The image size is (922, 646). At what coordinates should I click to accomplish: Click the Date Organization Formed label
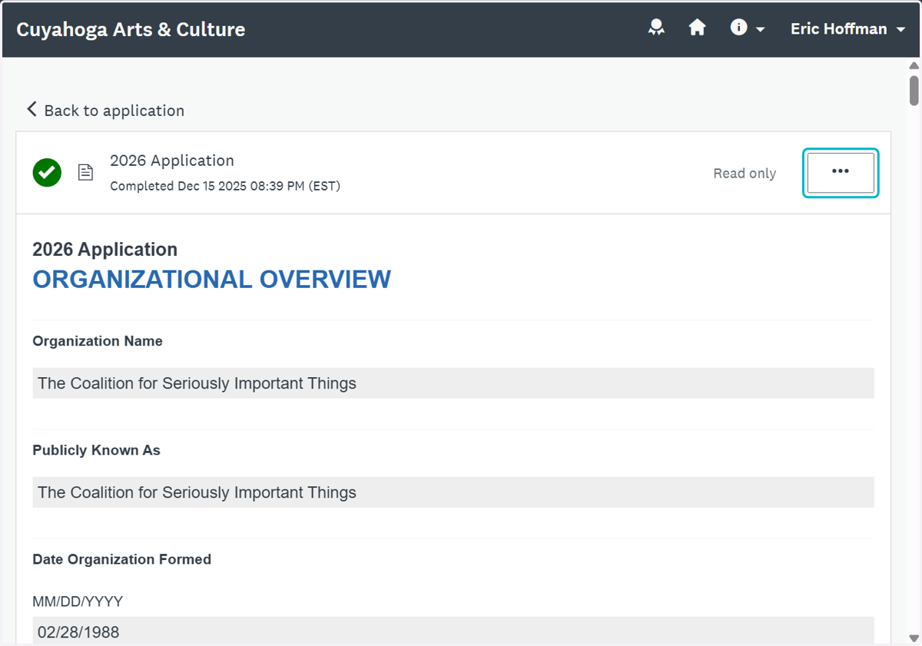click(x=121, y=559)
